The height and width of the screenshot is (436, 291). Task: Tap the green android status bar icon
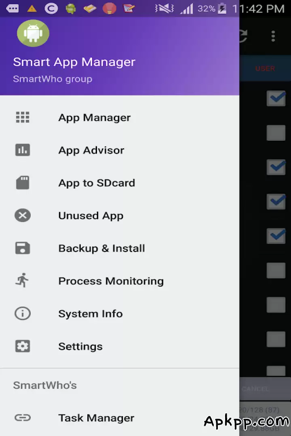point(71,8)
